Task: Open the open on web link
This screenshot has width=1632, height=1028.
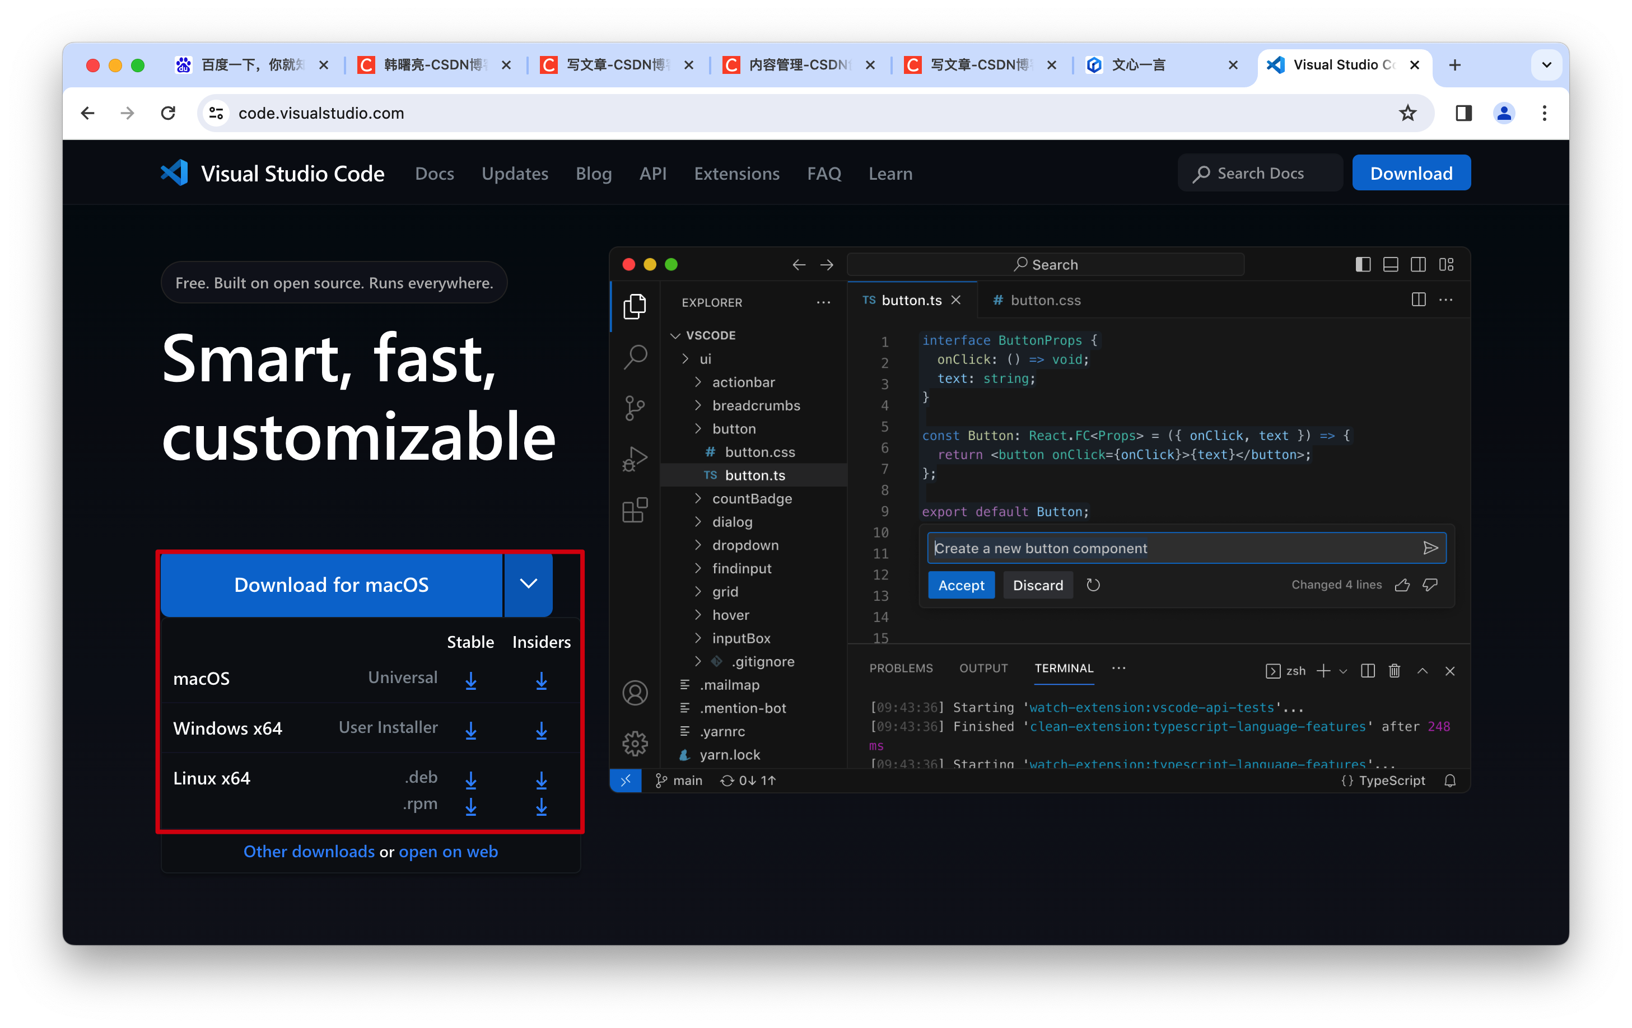Action: tap(448, 851)
